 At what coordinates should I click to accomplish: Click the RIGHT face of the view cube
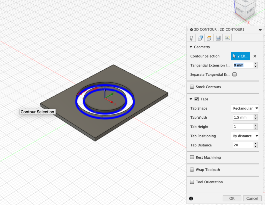250,11
